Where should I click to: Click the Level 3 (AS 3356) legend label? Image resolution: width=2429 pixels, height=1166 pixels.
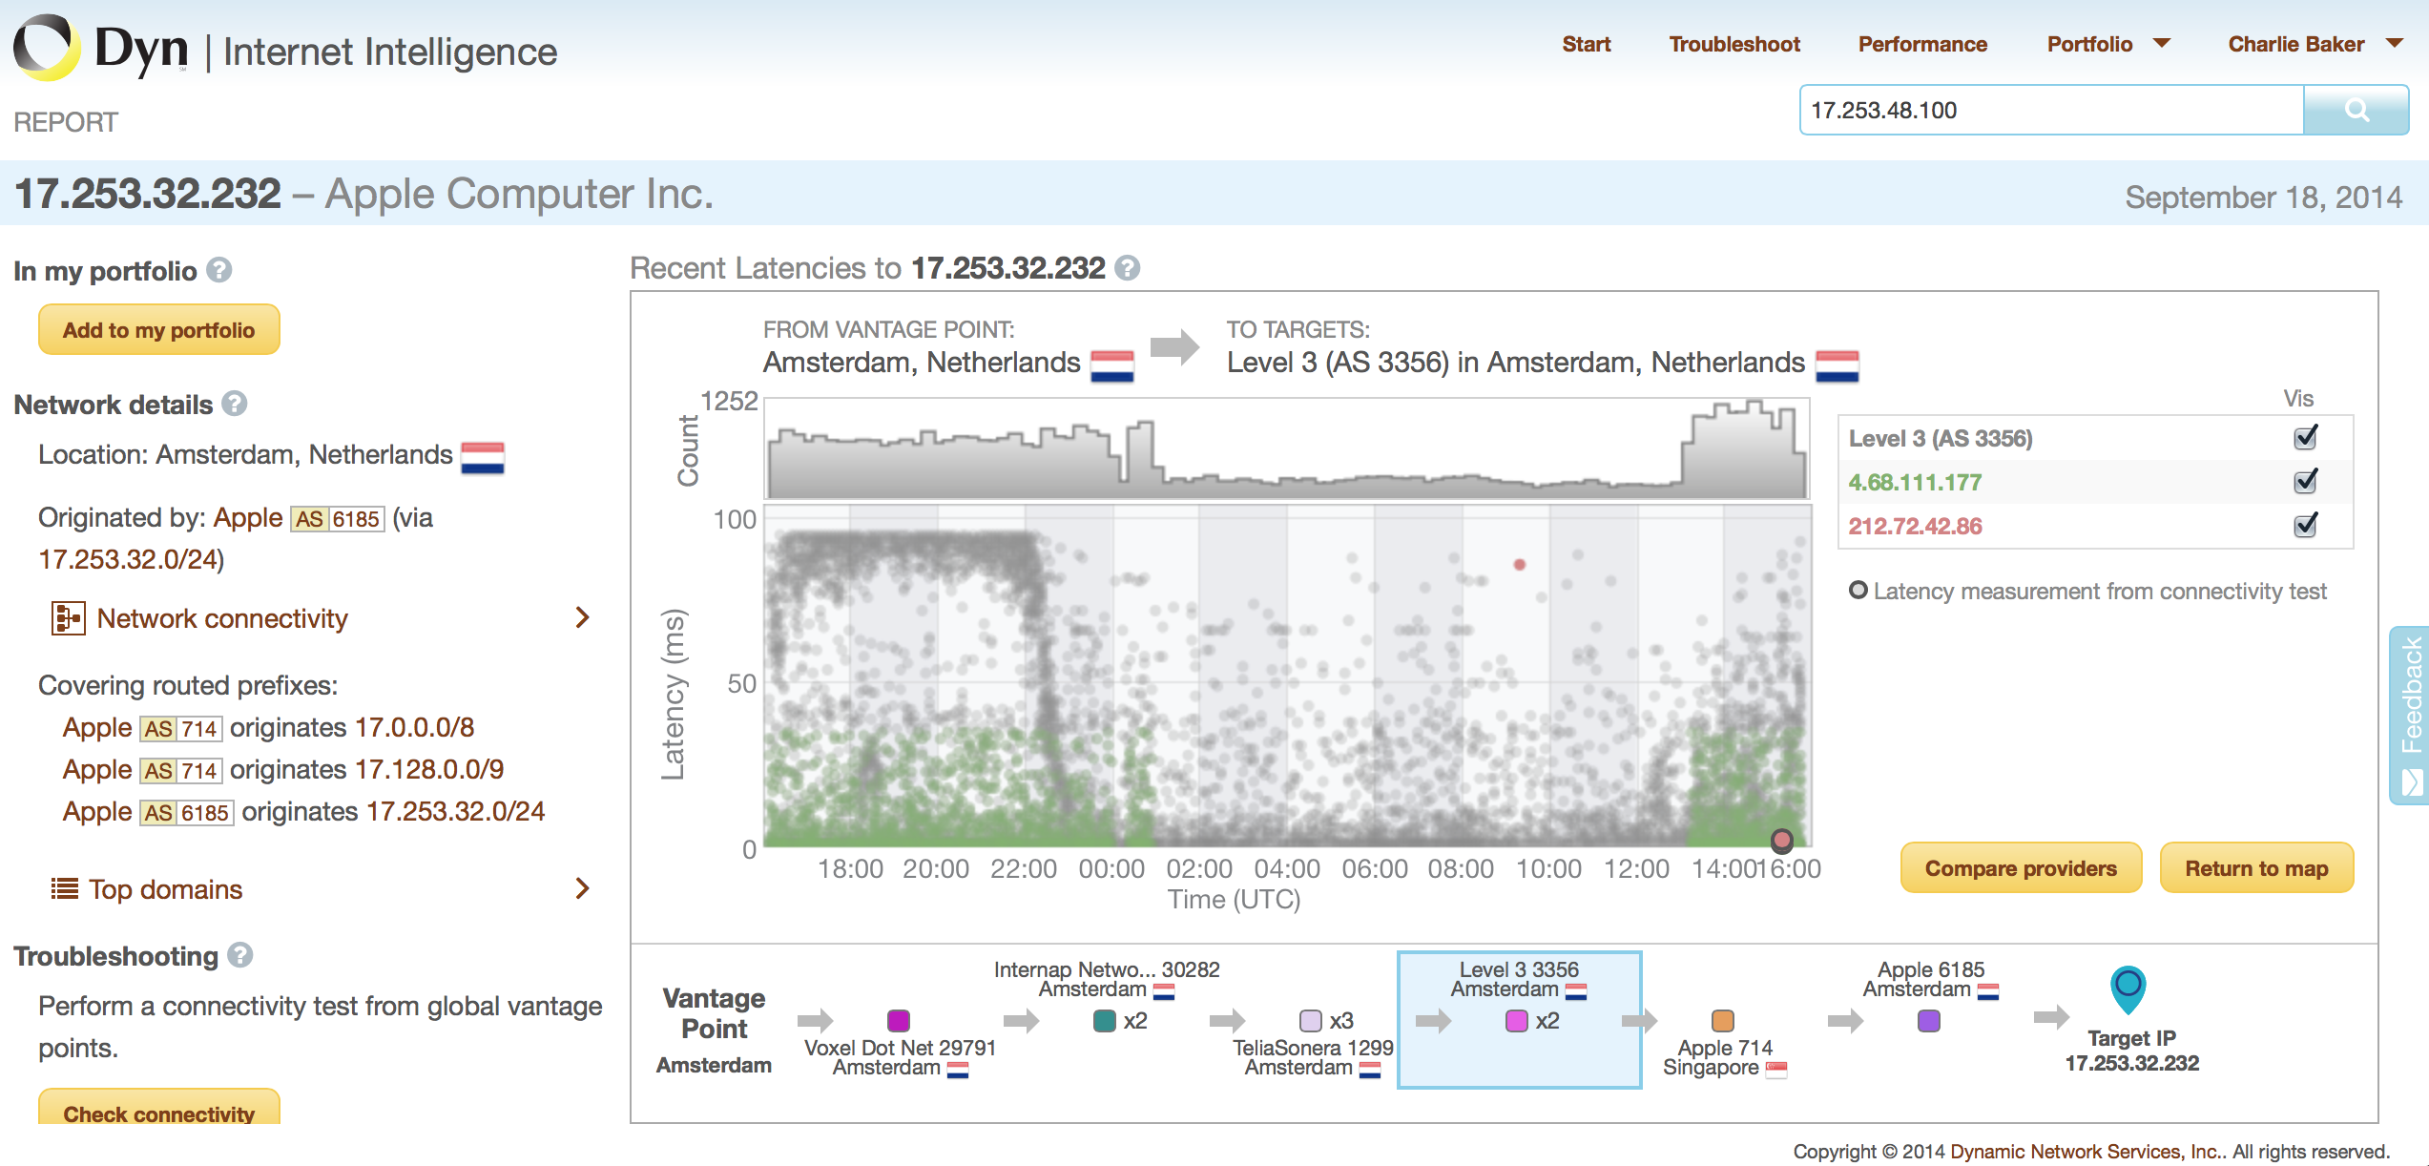tap(1941, 438)
